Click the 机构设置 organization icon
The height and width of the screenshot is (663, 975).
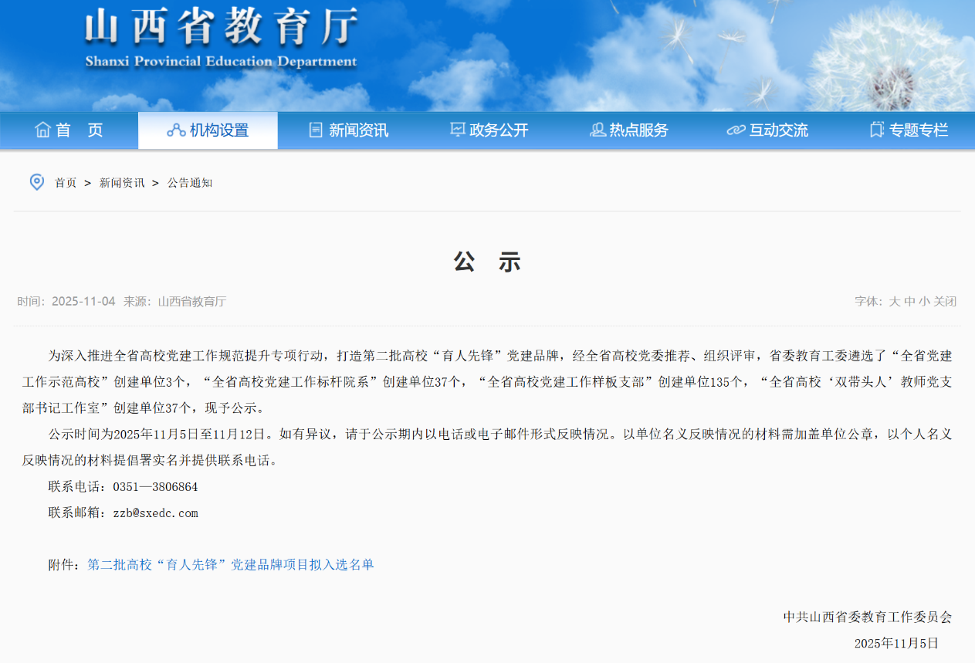click(176, 130)
